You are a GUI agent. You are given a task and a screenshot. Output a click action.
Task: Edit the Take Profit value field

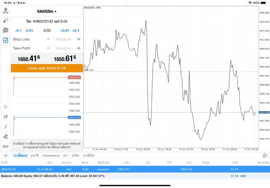(63, 48)
